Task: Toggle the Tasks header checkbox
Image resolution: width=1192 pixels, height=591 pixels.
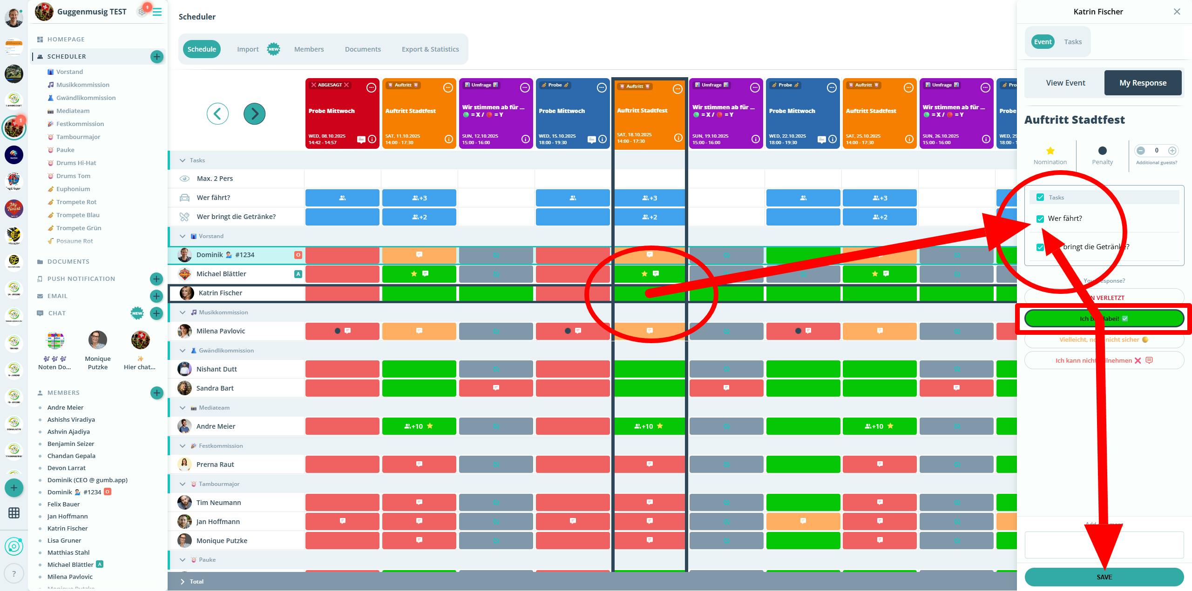Action: tap(1040, 198)
